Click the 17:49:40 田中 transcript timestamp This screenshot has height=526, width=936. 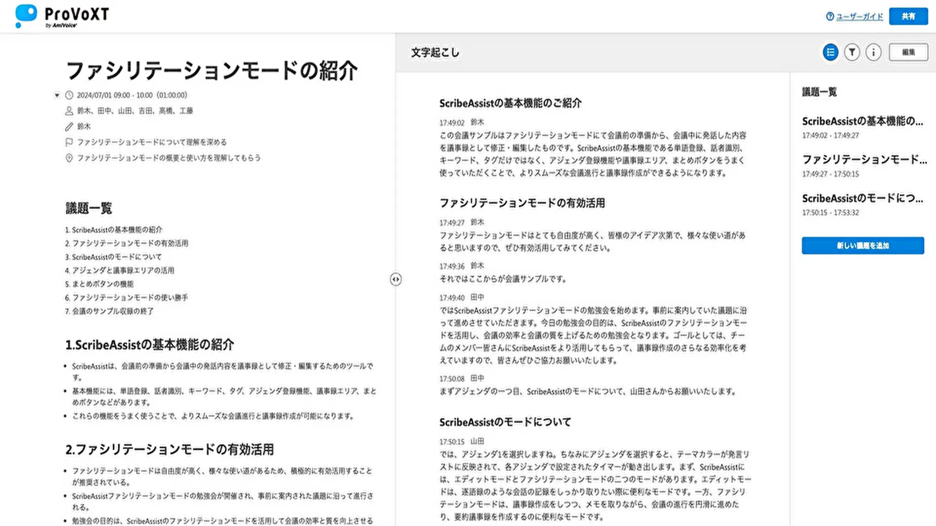point(452,298)
